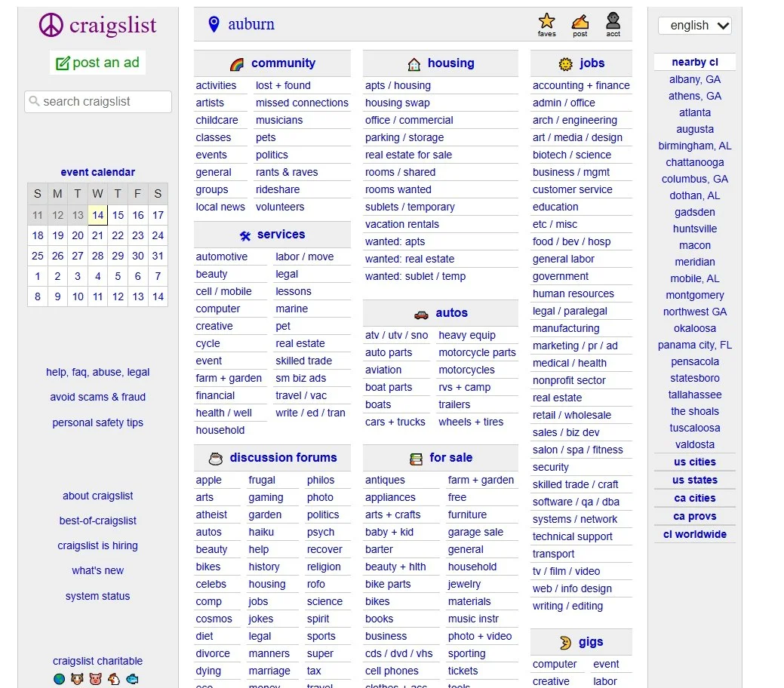This screenshot has height=688, width=784.
Task: Click the globe icon under craigslist charitable
Action: click(59, 679)
